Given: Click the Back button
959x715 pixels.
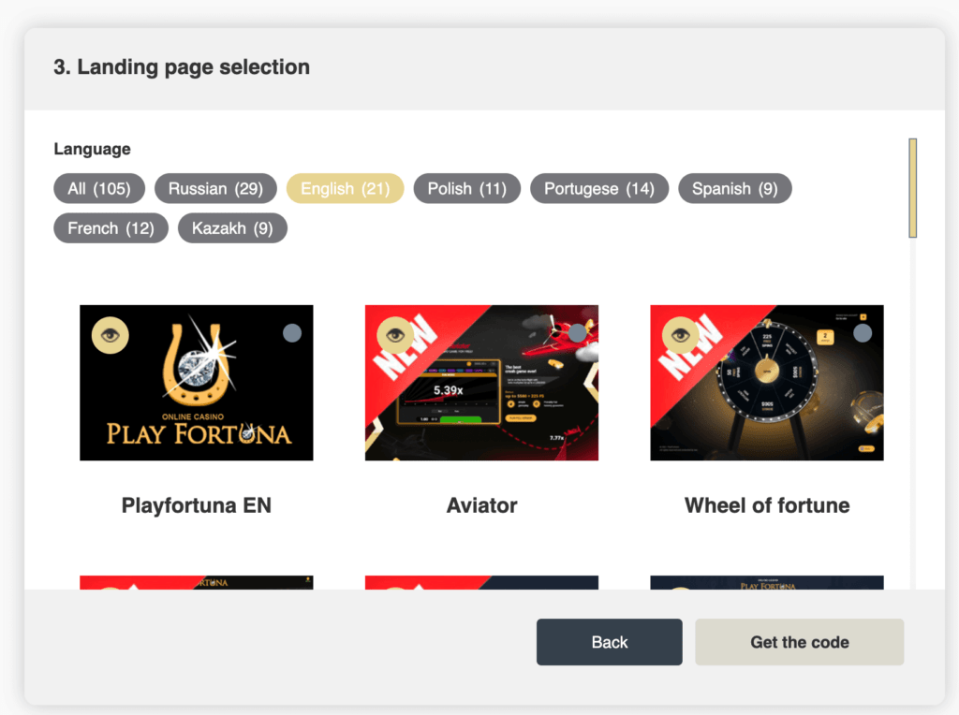Looking at the screenshot, I should coord(609,642).
